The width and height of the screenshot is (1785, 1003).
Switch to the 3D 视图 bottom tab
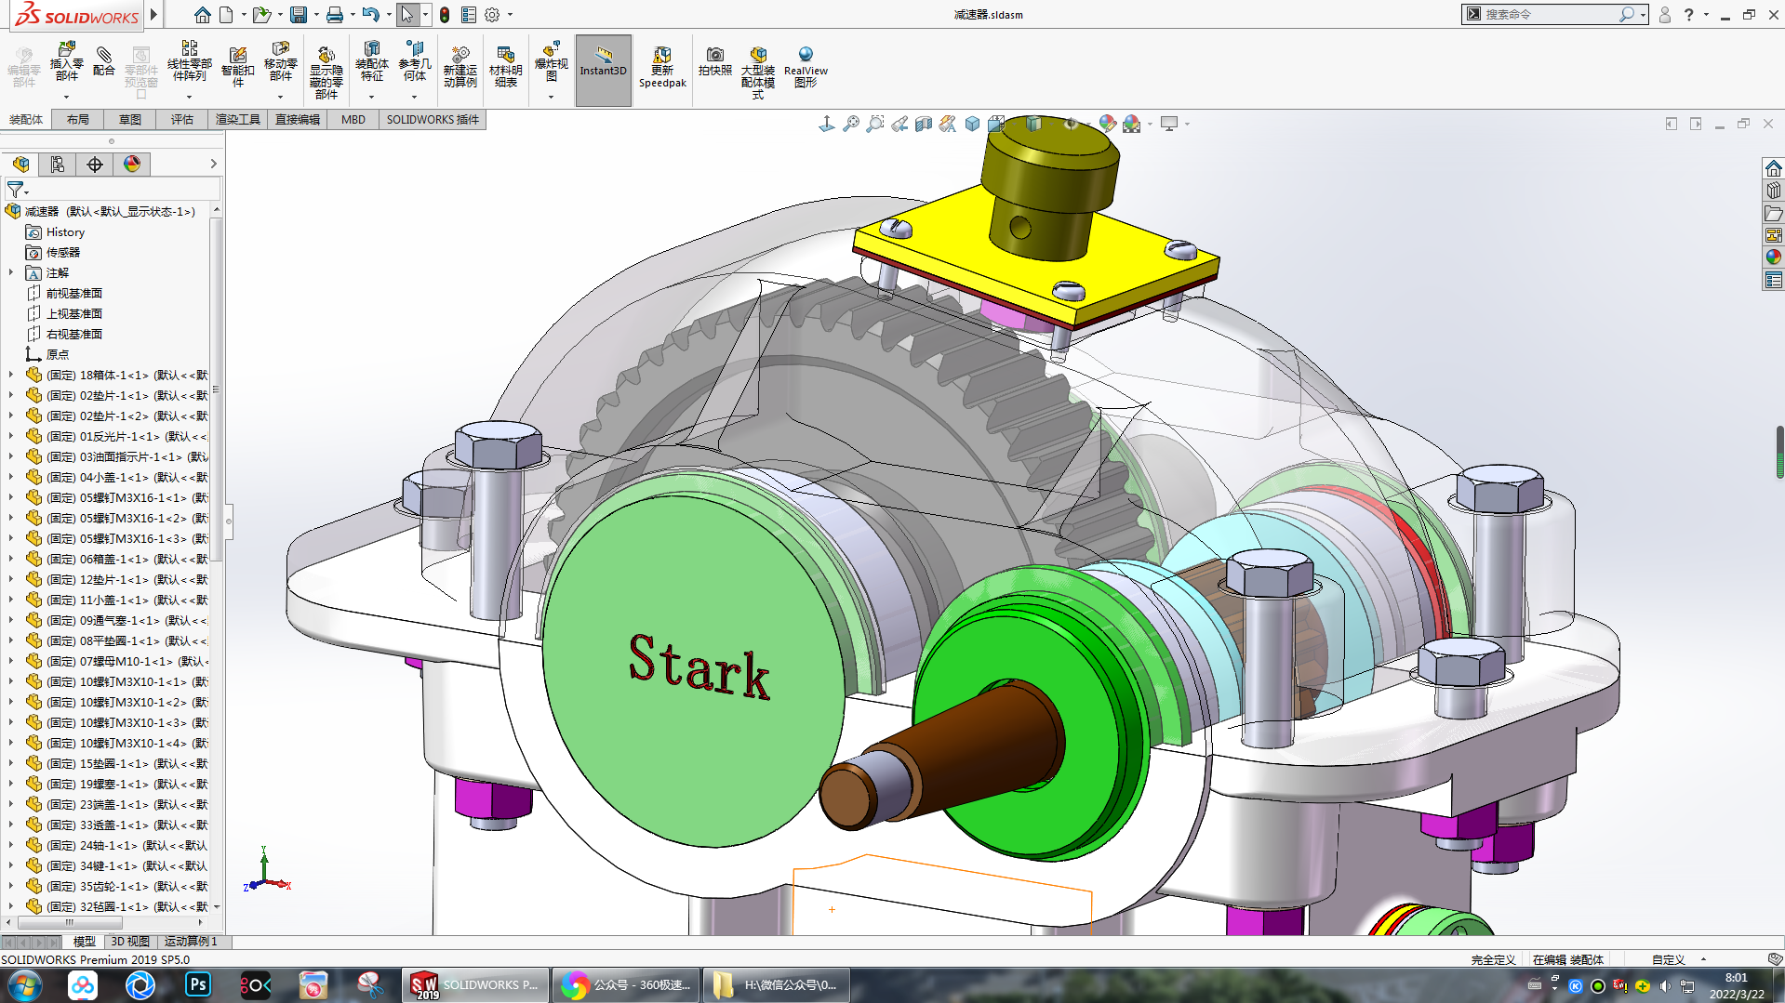coord(130,942)
